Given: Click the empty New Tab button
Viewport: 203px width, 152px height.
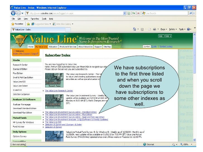Looking at the screenshot, I should (68, 30).
